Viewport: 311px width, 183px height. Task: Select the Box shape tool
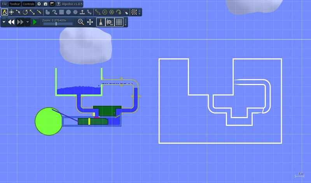(61, 12)
